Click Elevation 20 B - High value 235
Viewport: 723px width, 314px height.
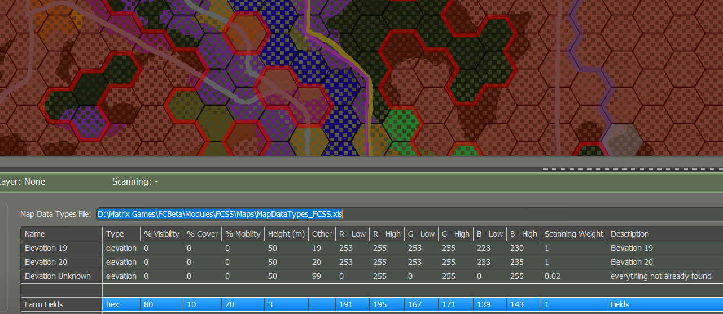[x=524, y=262]
